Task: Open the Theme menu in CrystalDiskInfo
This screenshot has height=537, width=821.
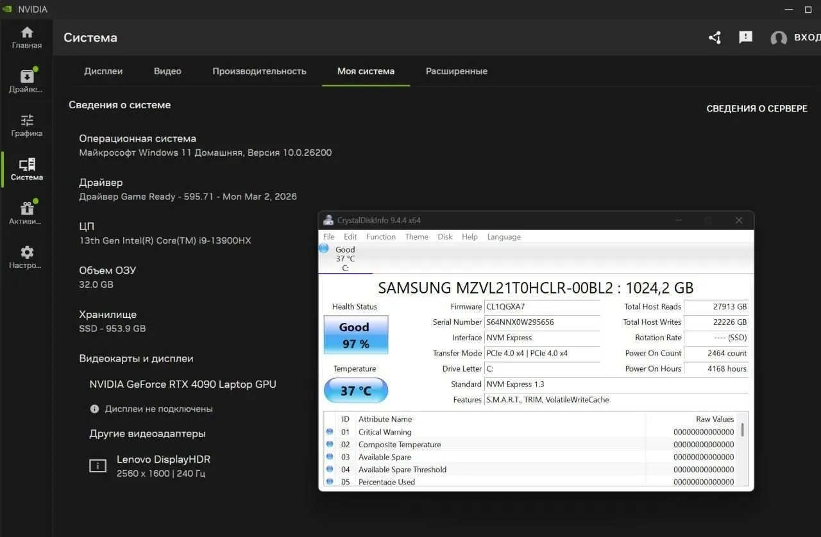Action: (x=416, y=236)
